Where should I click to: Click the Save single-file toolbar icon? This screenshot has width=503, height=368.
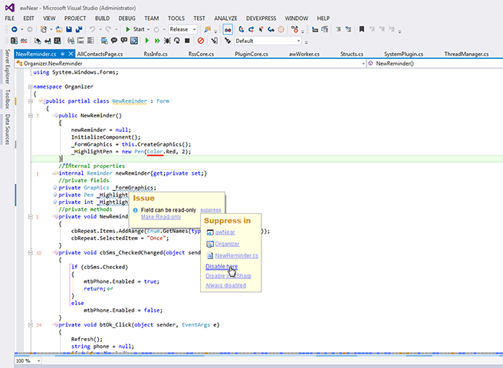[68, 29]
